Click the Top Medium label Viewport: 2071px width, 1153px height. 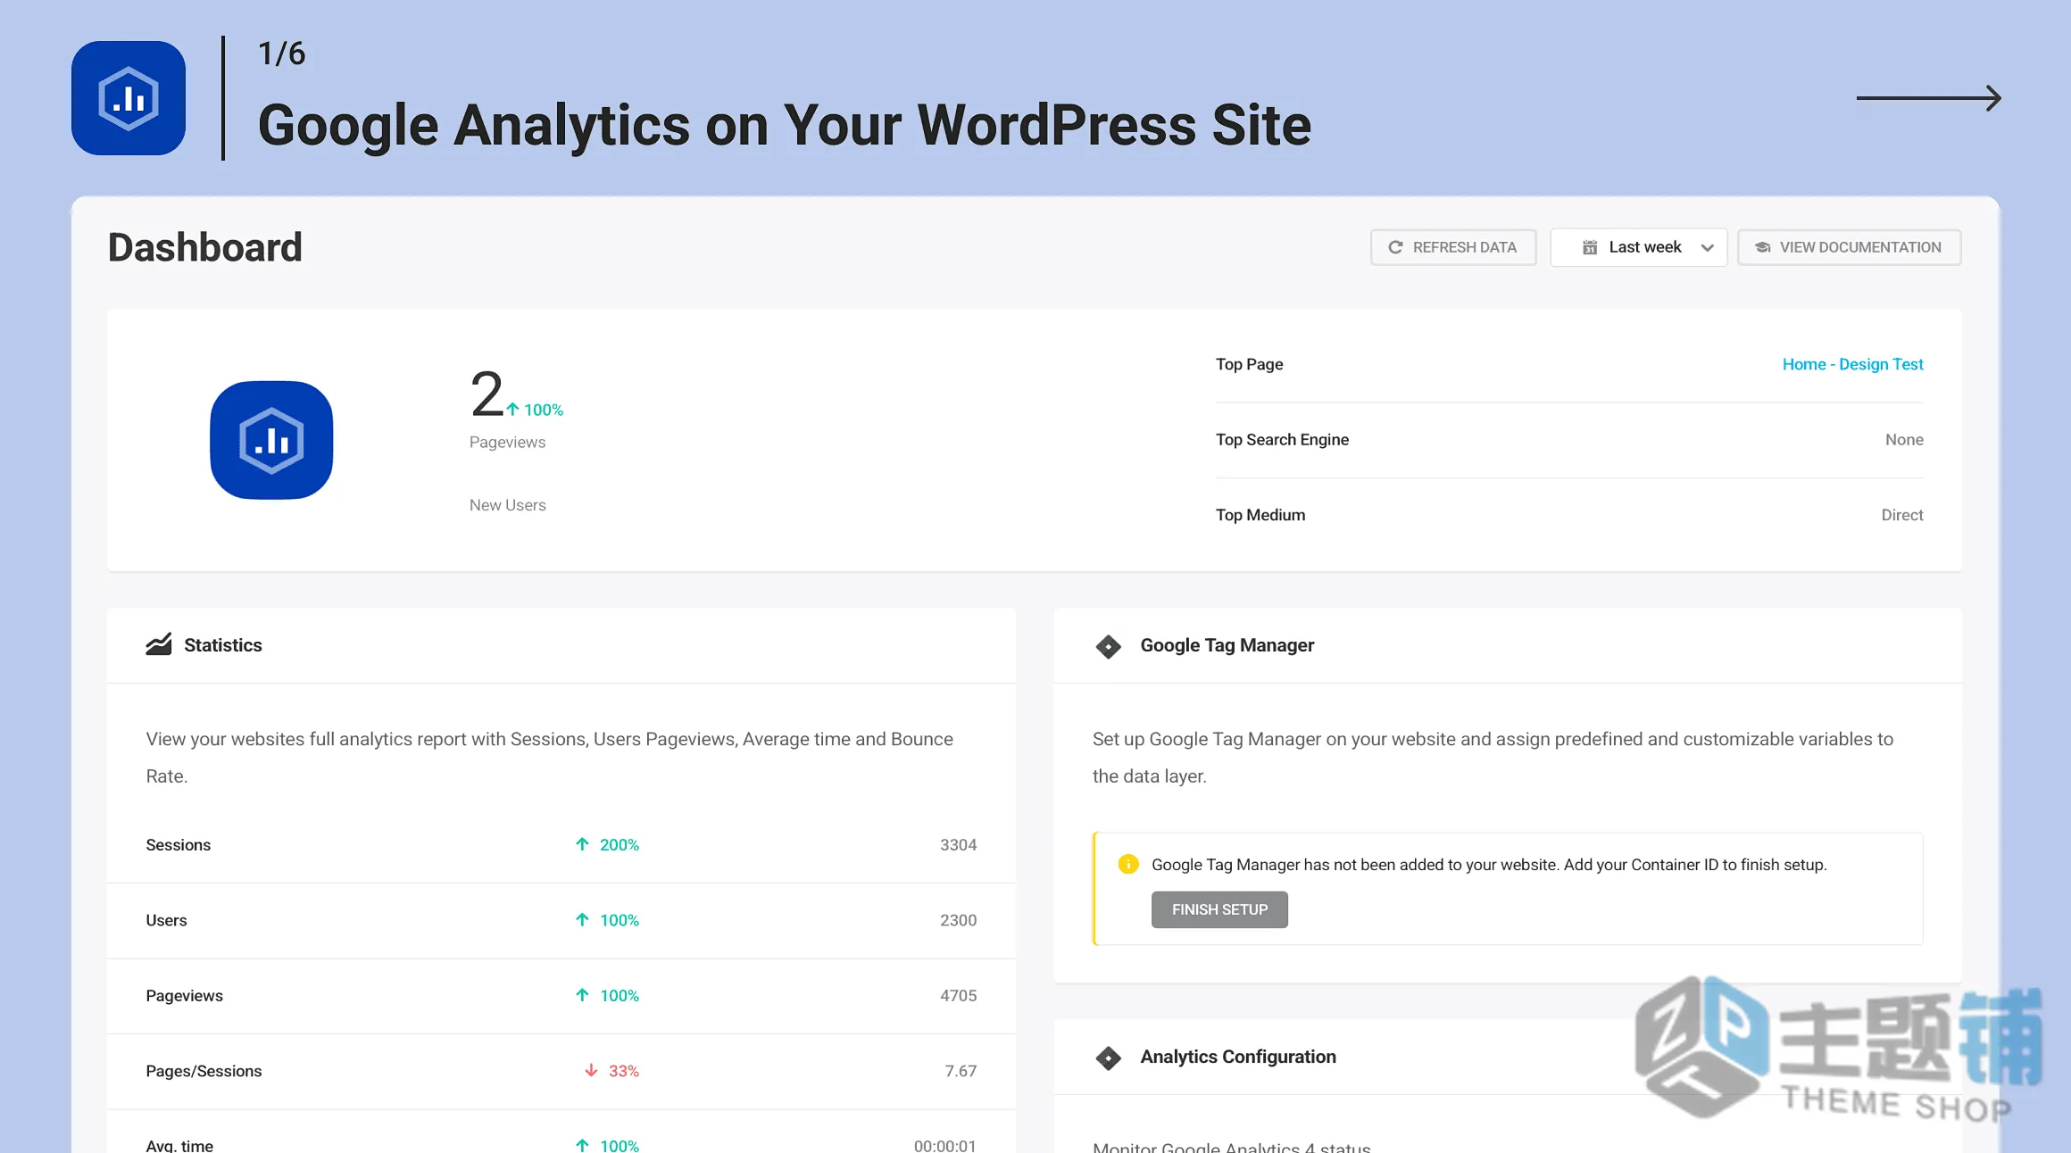point(1260,515)
